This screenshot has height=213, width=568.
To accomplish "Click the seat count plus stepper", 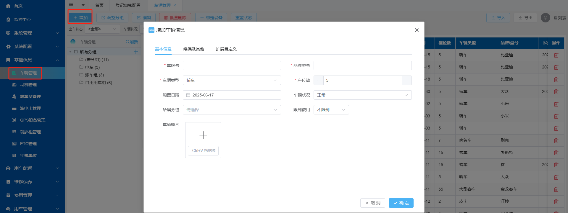I will (407, 80).
